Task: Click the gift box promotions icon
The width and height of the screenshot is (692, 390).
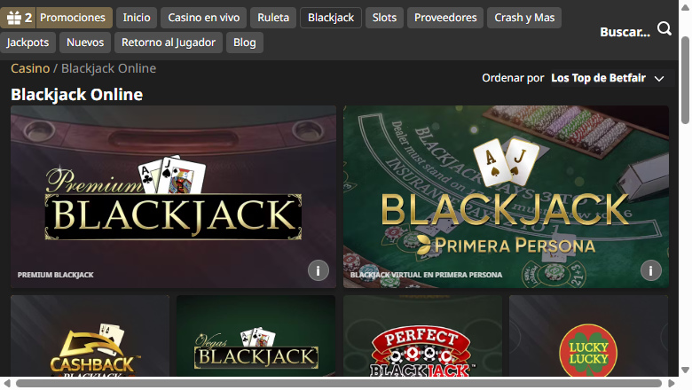Action: [x=14, y=18]
